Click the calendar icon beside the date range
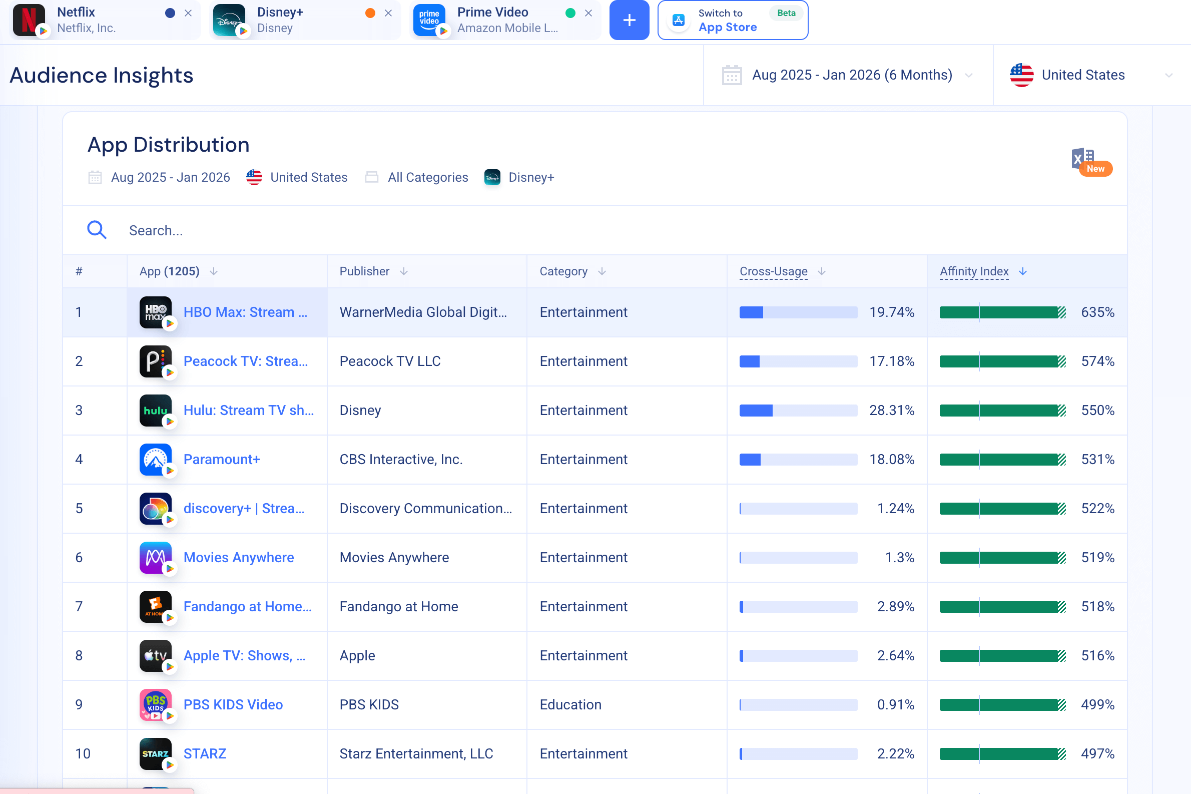The image size is (1191, 794). (x=732, y=75)
